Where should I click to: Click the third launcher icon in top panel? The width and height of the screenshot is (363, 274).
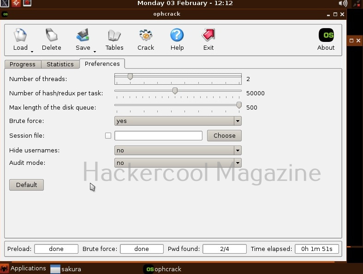point(27,3)
